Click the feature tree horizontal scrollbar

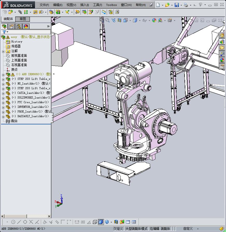(x=16, y=216)
